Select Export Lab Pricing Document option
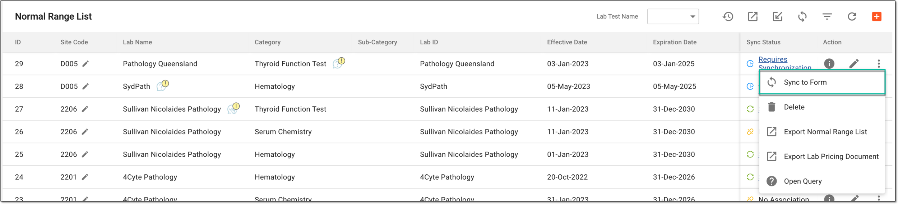 [822, 156]
